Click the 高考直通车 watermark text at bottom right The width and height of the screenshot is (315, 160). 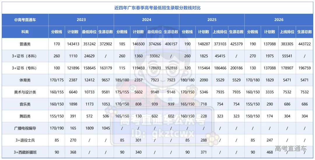coord(290,148)
